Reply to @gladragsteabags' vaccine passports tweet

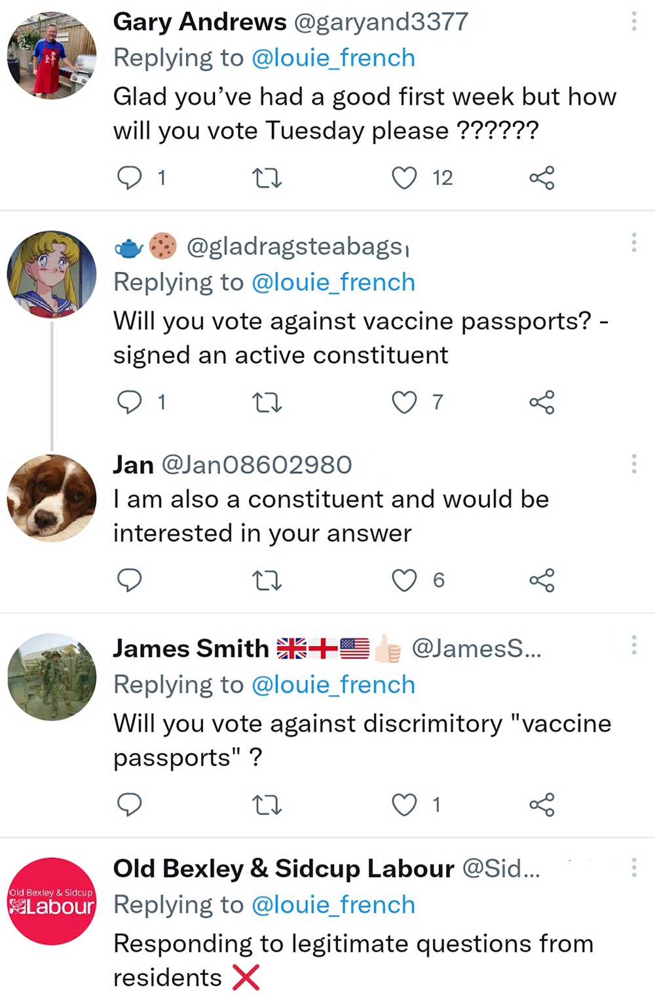pyautogui.click(x=129, y=402)
